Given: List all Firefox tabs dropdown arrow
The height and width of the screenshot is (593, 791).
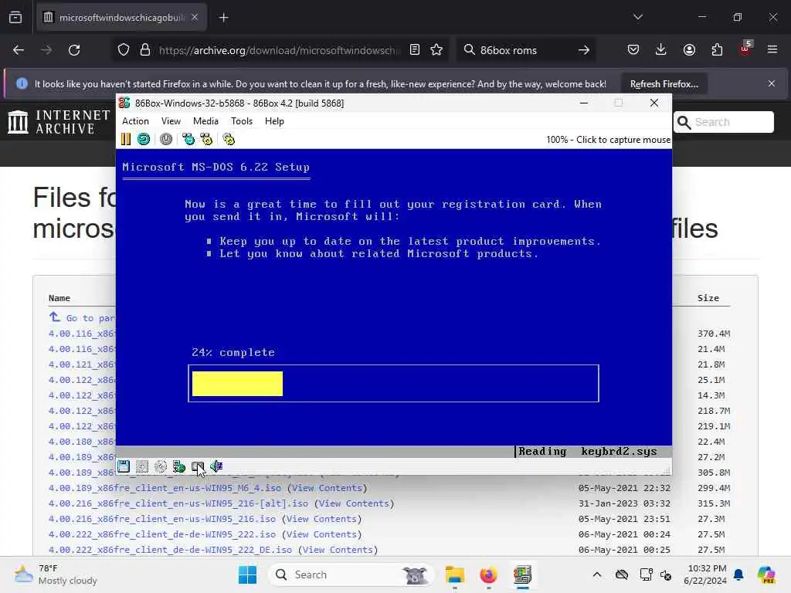Looking at the screenshot, I should point(638,18).
